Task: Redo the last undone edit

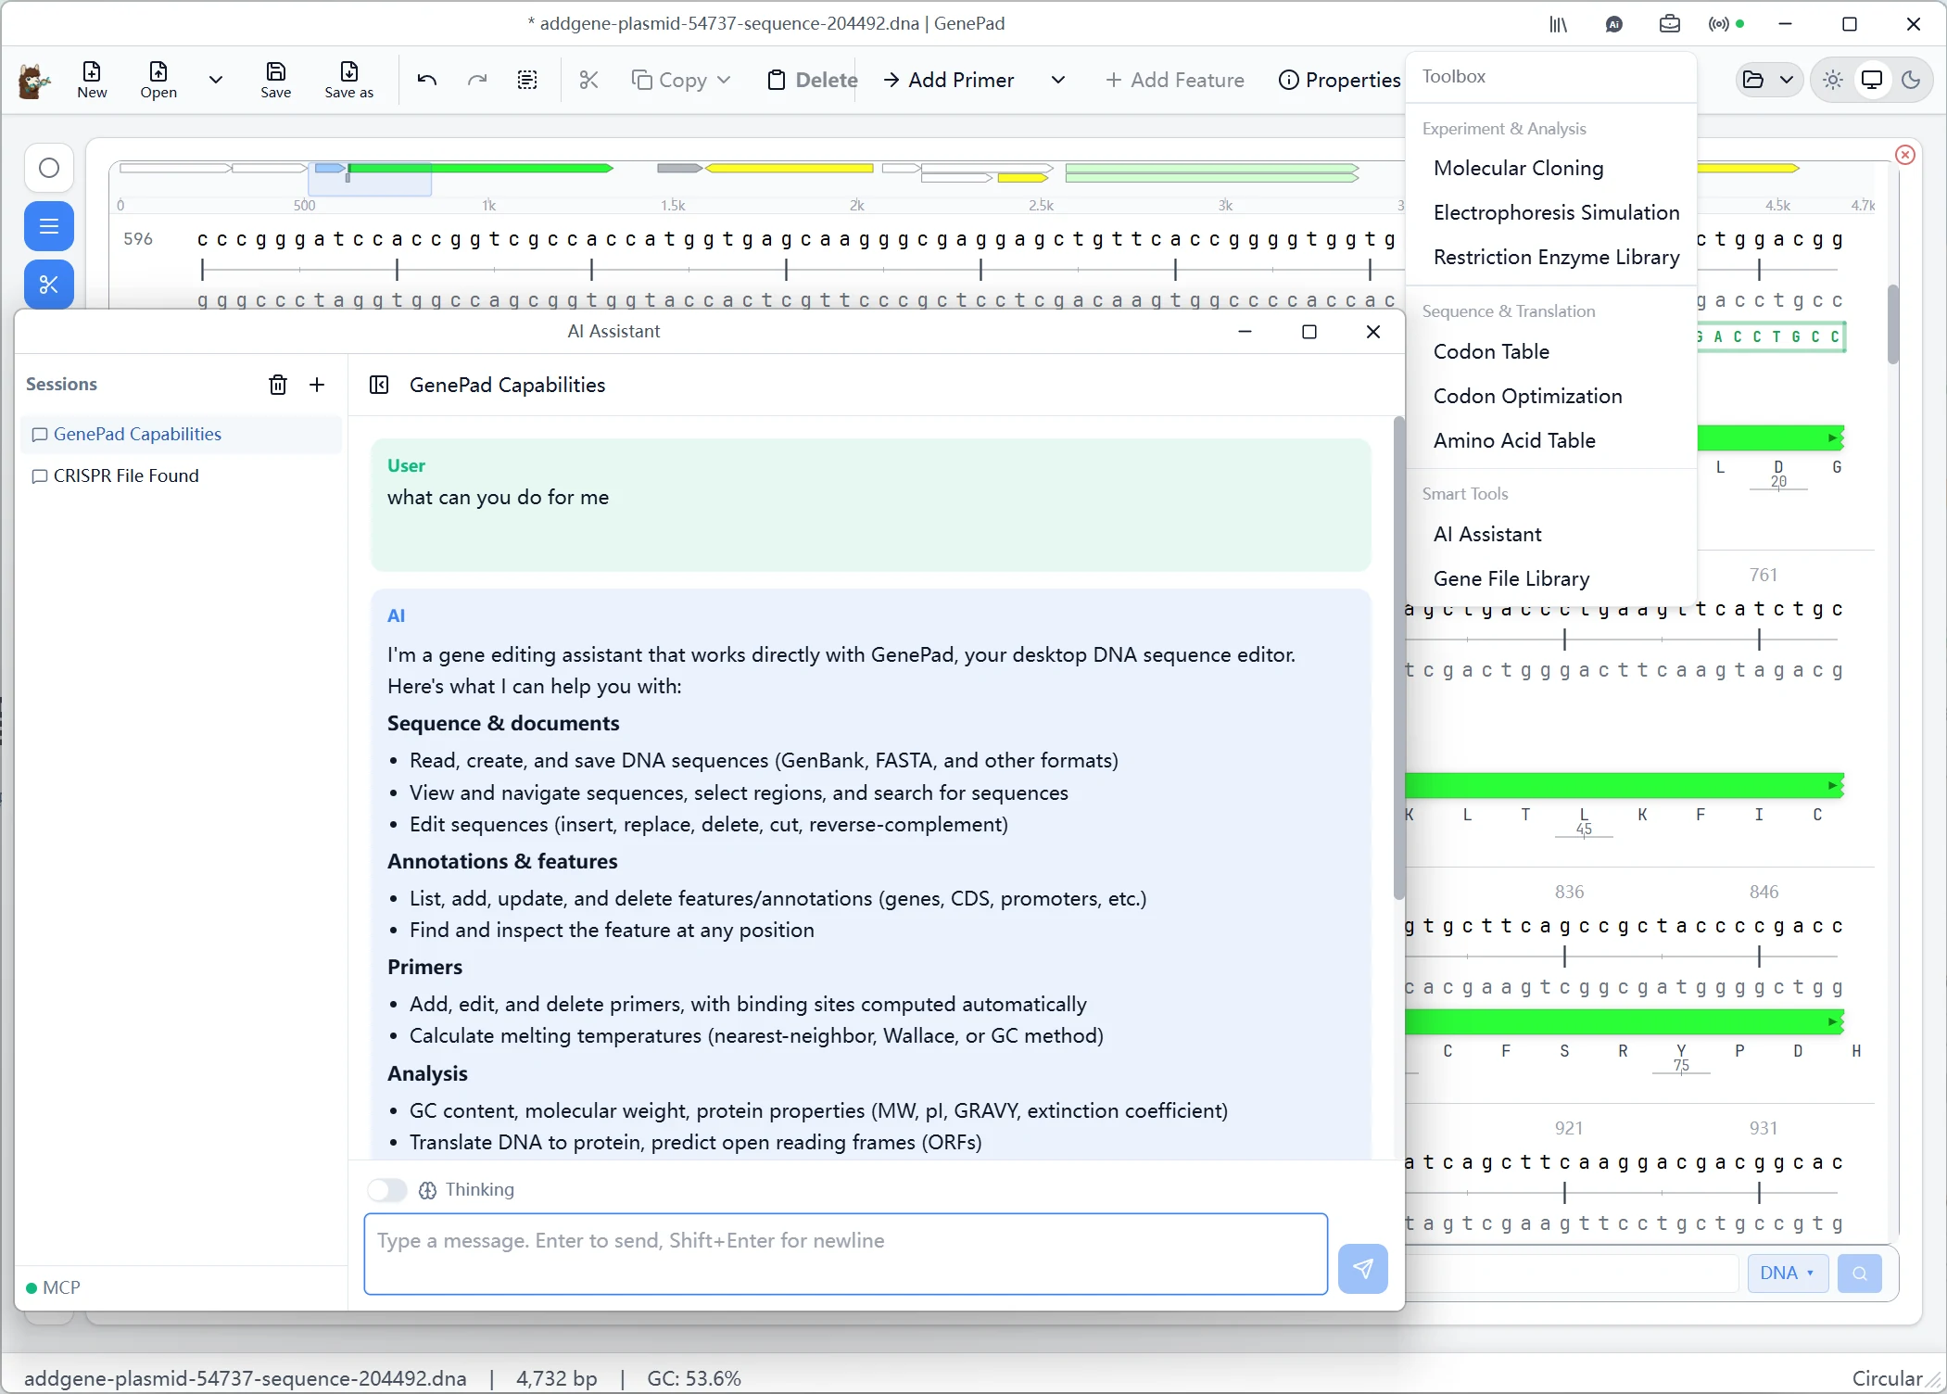Action: pos(477,80)
